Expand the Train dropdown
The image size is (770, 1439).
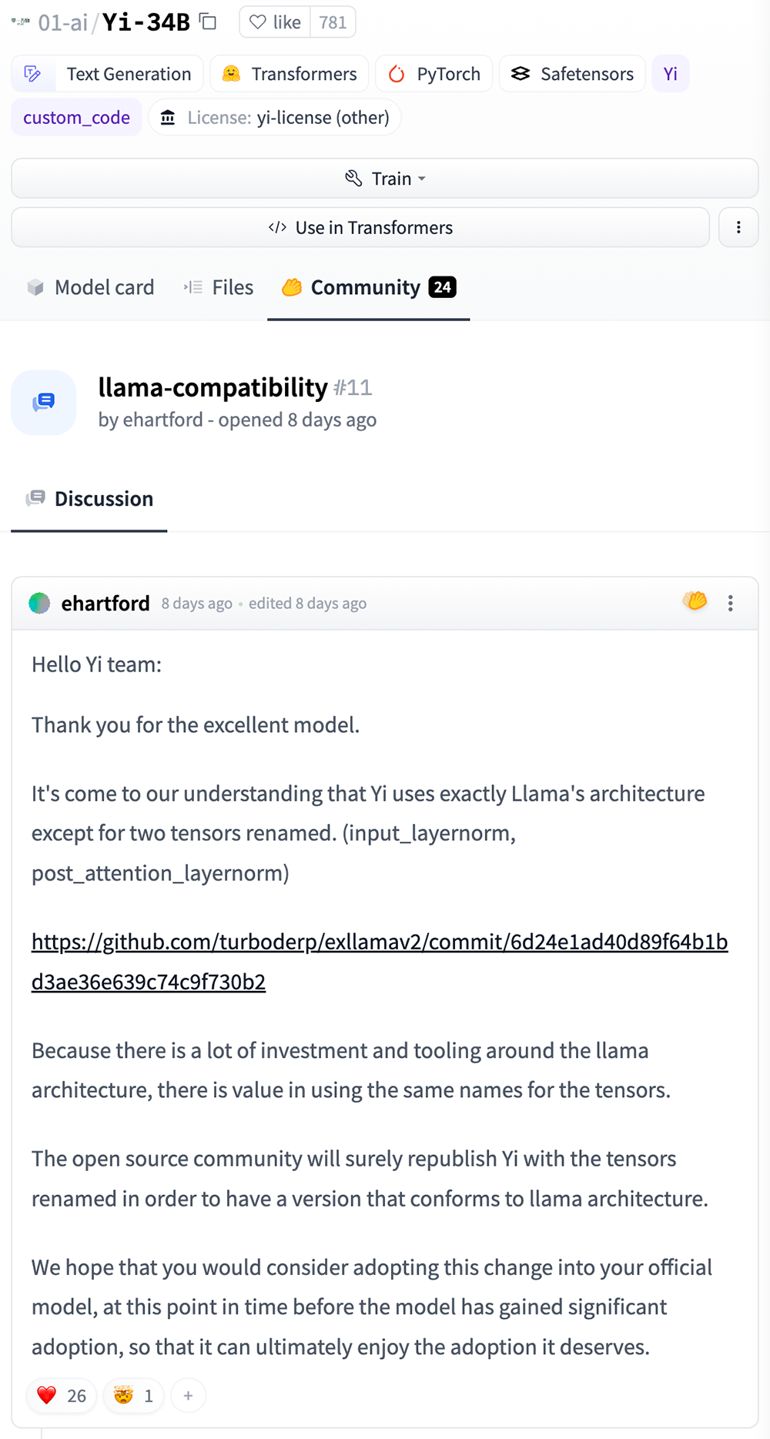[x=385, y=179]
